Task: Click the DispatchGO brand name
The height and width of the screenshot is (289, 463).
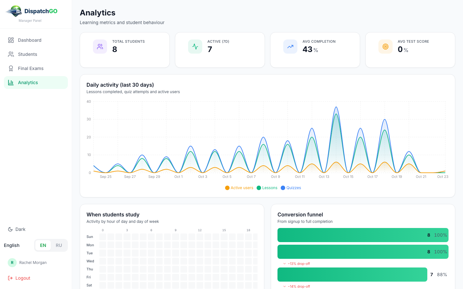Action: (41, 11)
